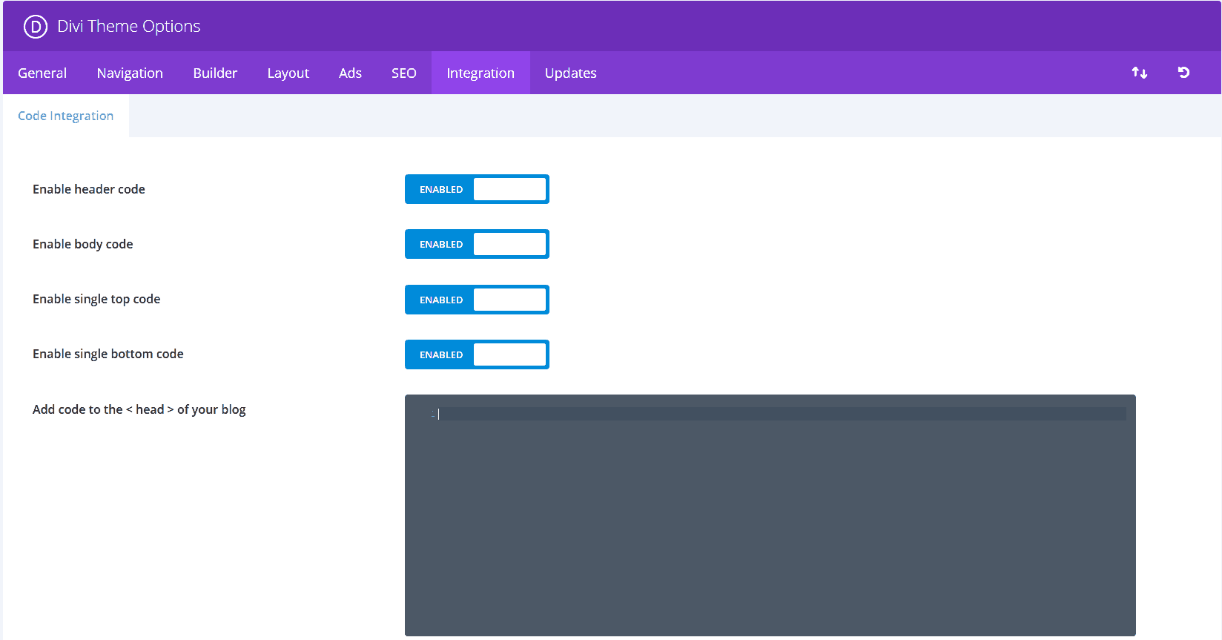
Task: Click the Enable header code label
Action: pos(89,189)
